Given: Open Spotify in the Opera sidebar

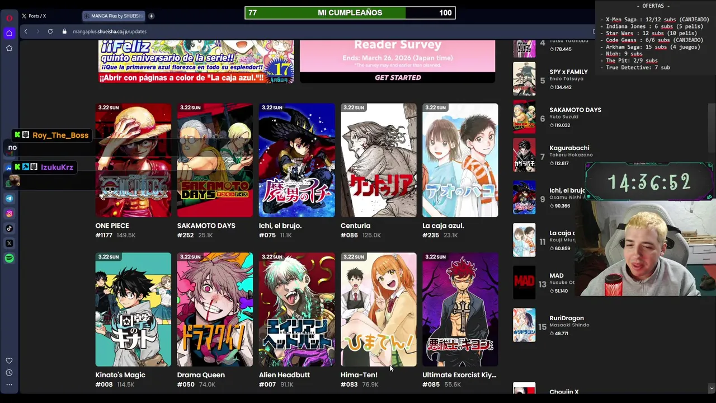Looking at the screenshot, I should (9, 259).
